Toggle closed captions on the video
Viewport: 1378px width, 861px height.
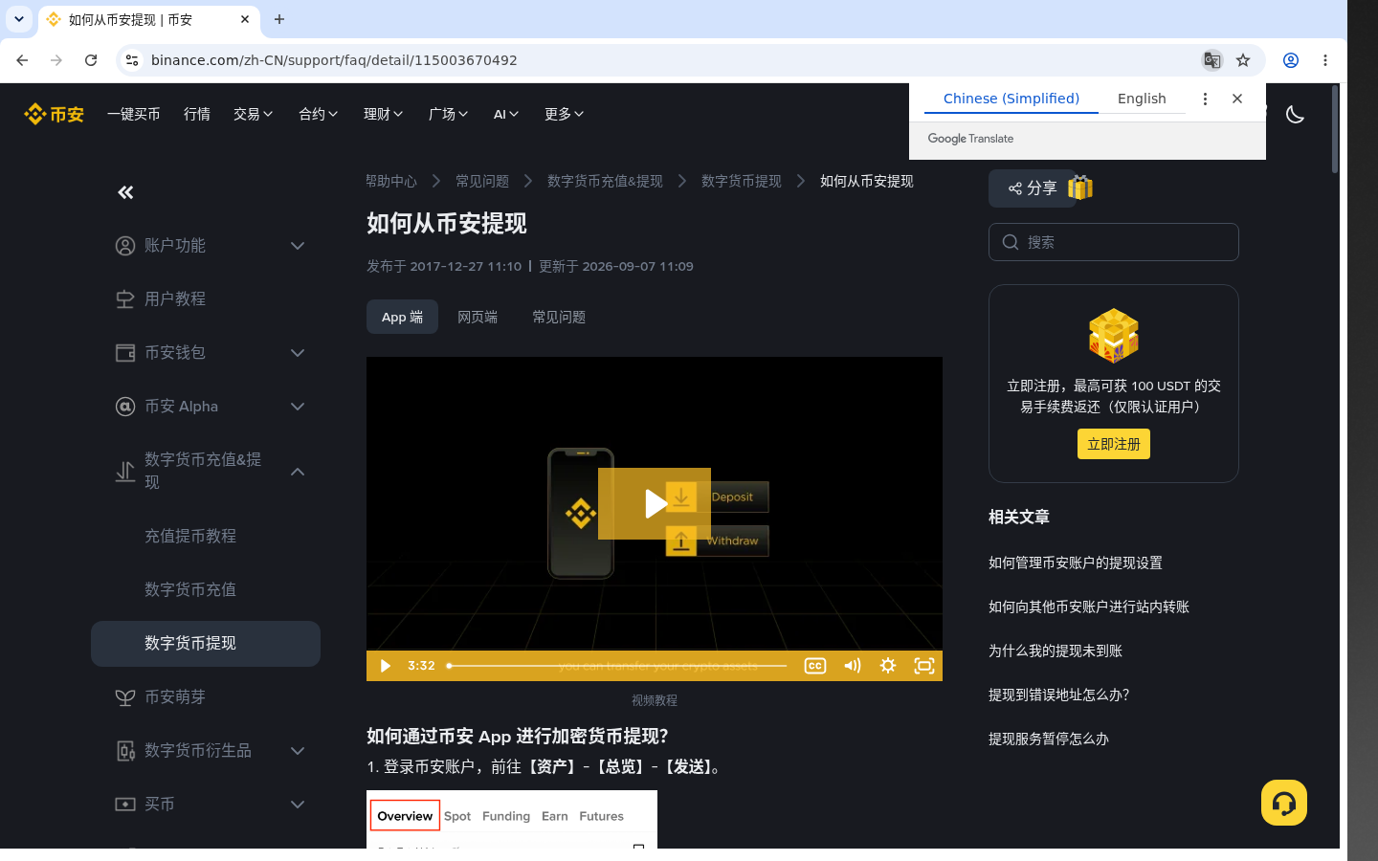[815, 666]
